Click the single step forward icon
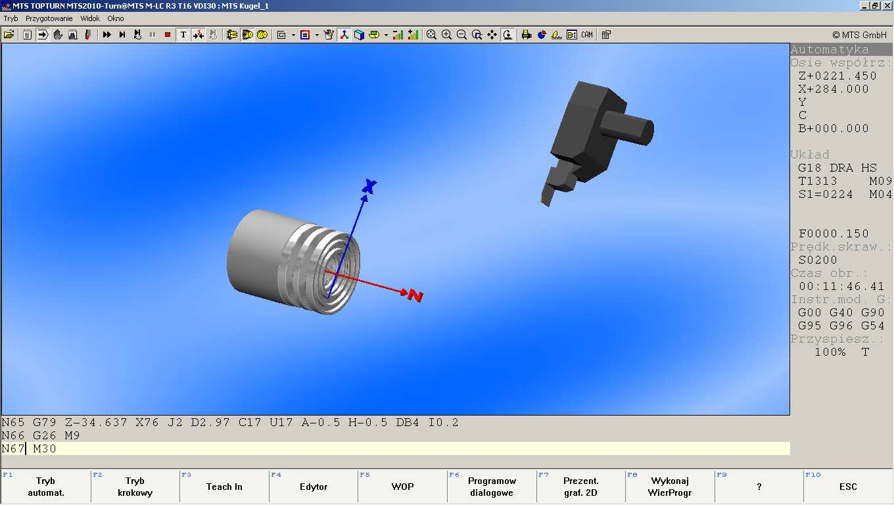Screen dimensions: 894x505 tap(122, 35)
